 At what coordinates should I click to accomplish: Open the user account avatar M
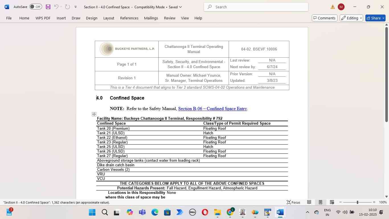(341, 7)
